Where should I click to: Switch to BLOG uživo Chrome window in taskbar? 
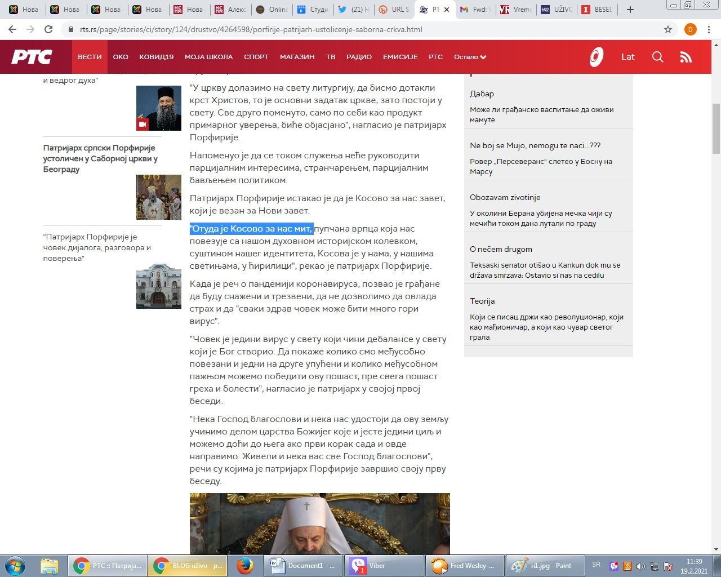(188, 566)
